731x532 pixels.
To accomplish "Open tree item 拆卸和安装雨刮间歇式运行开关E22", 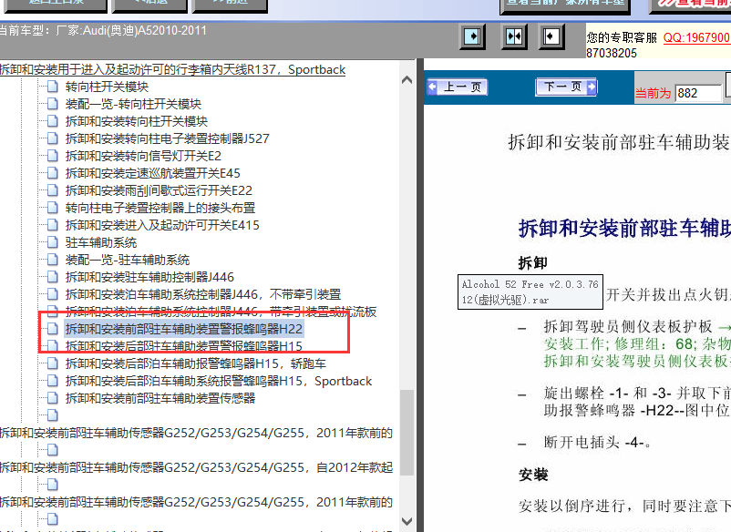I will point(159,190).
